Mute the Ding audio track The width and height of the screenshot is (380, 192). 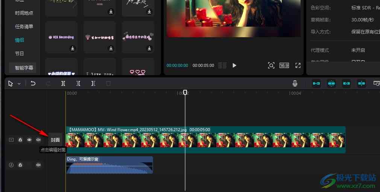pos(38,165)
